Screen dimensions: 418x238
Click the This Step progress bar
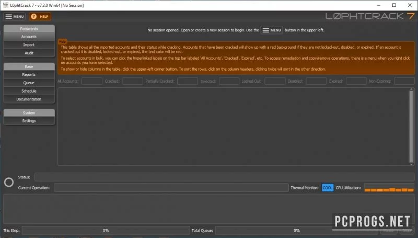(x=106, y=230)
